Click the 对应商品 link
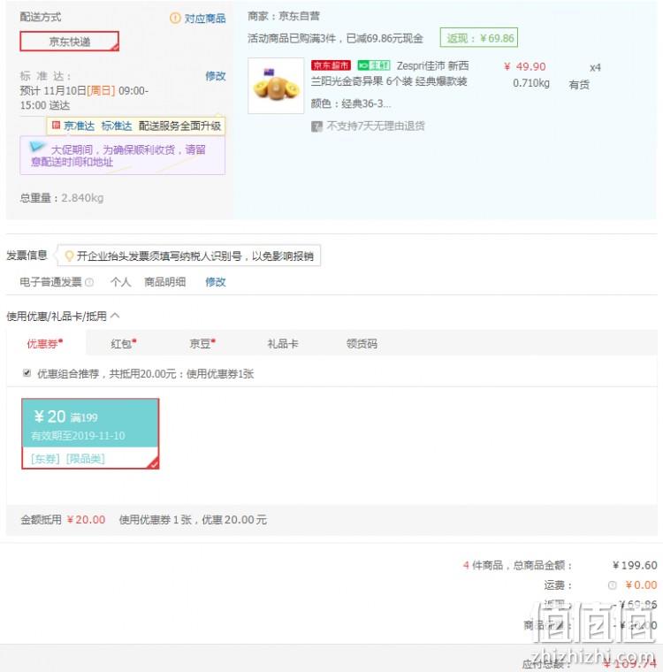 point(205,18)
